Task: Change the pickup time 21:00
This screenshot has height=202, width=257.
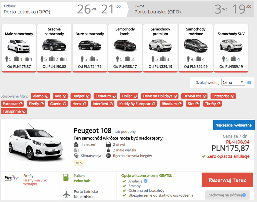Action: coord(111,9)
